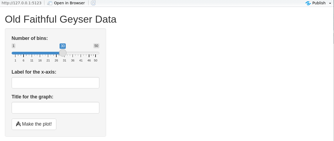Click the reload app icon
Viewport: 334px width, 141px height.
click(93, 3)
